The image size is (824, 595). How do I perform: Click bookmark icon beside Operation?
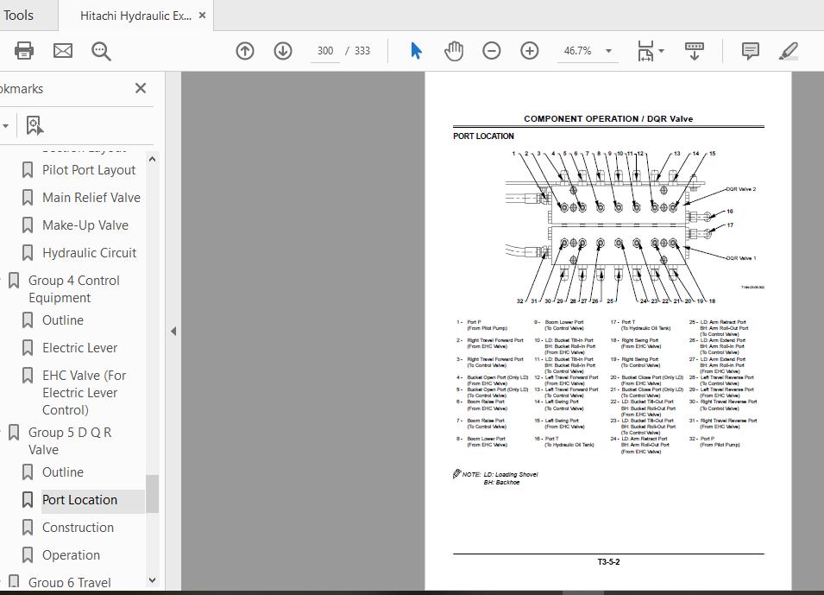[x=28, y=555]
